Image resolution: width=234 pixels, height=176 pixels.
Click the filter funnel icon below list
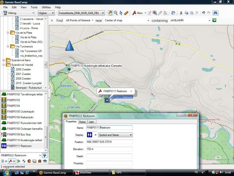click(x=45, y=155)
